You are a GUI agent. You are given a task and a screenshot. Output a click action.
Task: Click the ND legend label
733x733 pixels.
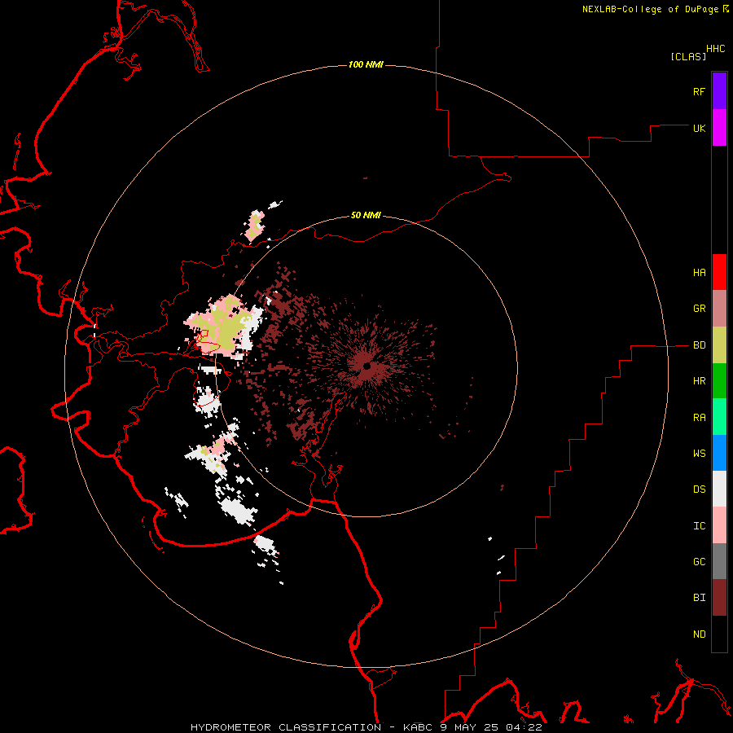click(x=699, y=634)
